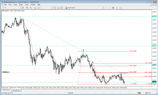Open the toolbar overflow dropdown arrow
Viewport: 158px width, 95px height.
pyautogui.click(x=120, y=8)
